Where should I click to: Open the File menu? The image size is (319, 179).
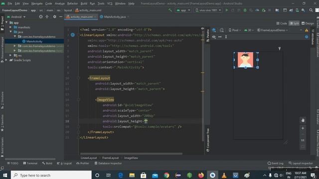pyautogui.click(x=9, y=3)
